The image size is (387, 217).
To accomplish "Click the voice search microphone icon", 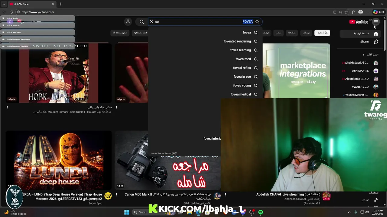I will click(x=128, y=22).
